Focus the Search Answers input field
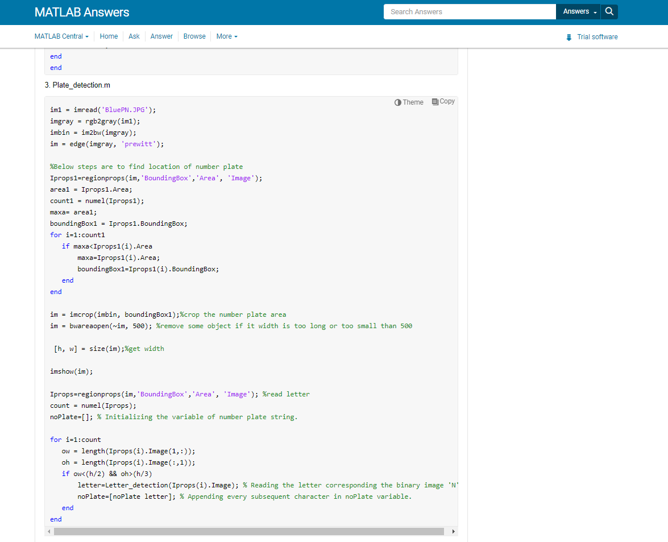The width and height of the screenshot is (668, 542). 470,11
